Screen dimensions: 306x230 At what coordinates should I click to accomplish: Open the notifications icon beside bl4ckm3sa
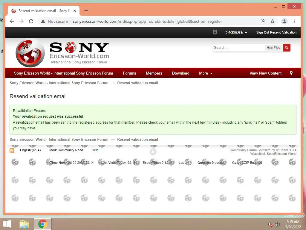click(215, 32)
